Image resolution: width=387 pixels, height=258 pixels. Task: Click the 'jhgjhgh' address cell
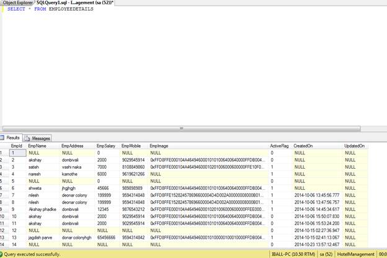pos(78,188)
